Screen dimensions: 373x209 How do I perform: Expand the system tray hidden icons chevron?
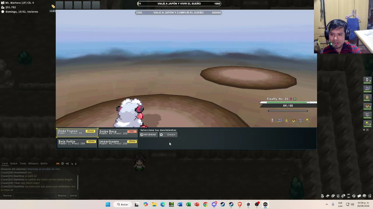pyautogui.click(x=327, y=204)
